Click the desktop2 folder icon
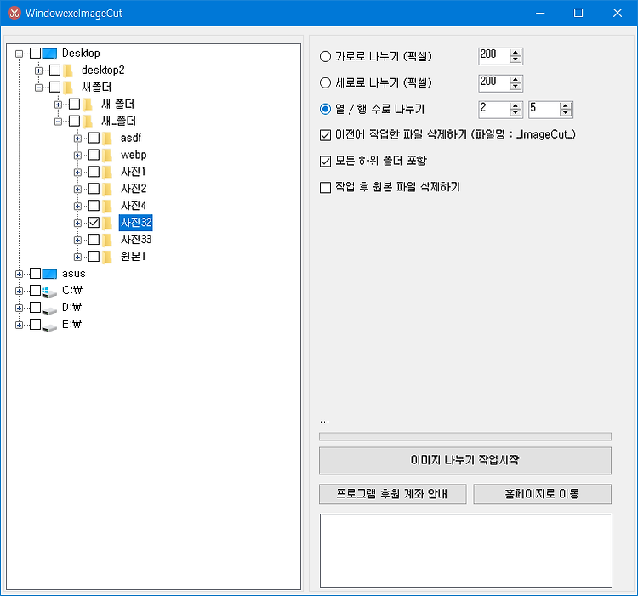 tap(68, 71)
